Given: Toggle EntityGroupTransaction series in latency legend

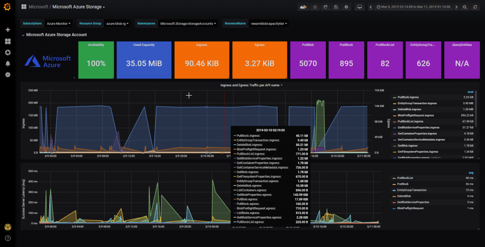Looking at the screenshot, I should point(412,190).
